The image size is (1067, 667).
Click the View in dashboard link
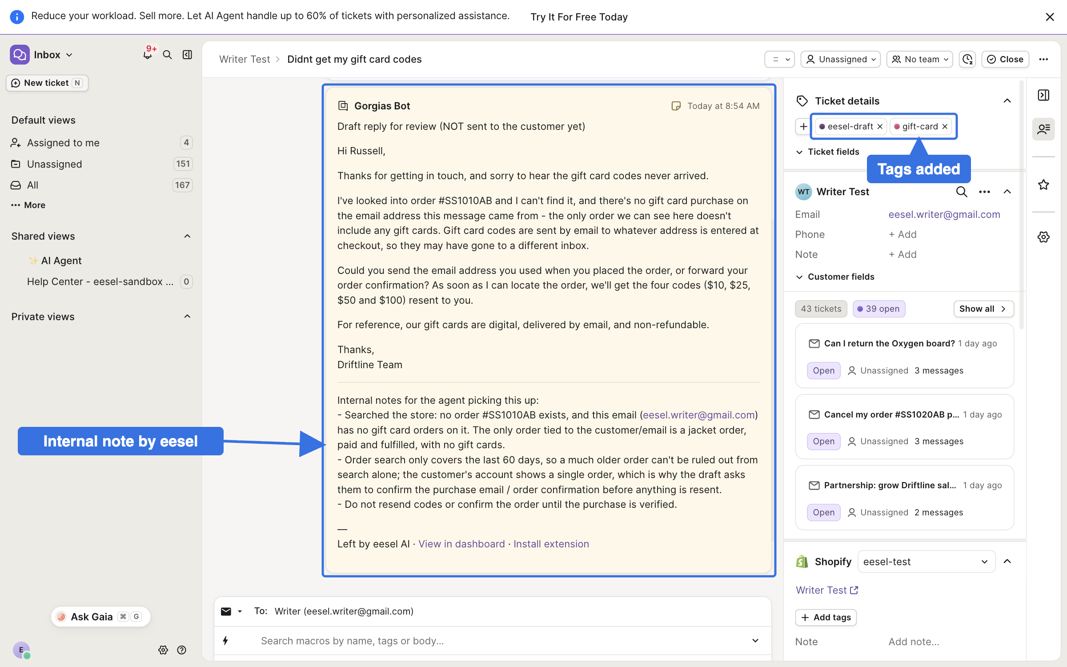(x=461, y=544)
